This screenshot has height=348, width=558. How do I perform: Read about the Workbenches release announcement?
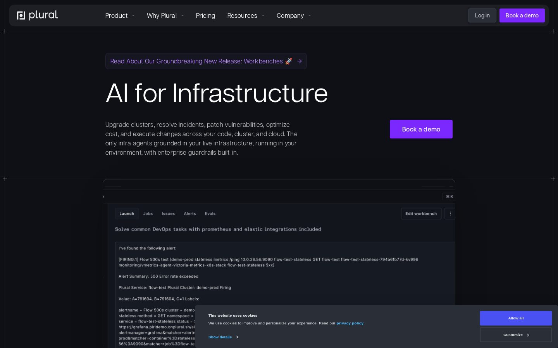pyautogui.click(x=206, y=61)
